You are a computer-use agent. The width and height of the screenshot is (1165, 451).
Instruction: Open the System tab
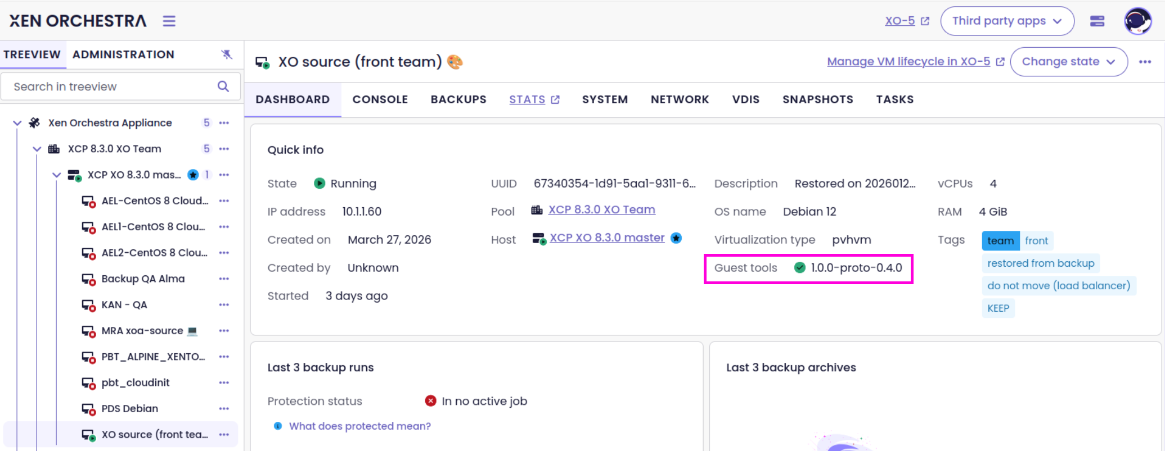(605, 99)
